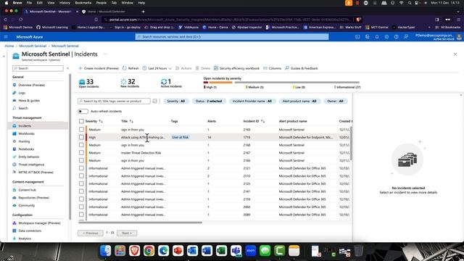This screenshot has height=261, width=464.
Task: Click the incidents table horizontal scrollbar
Action: click(x=140, y=223)
